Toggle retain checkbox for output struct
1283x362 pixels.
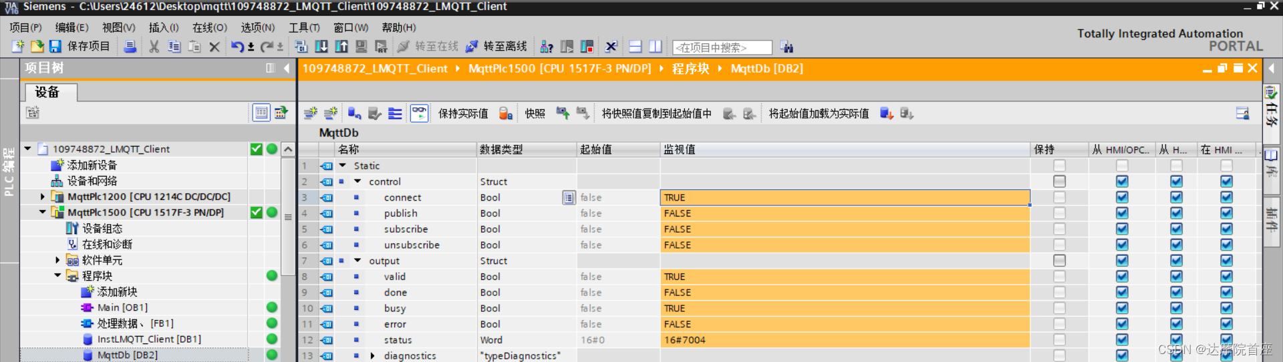click(x=1059, y=261)
